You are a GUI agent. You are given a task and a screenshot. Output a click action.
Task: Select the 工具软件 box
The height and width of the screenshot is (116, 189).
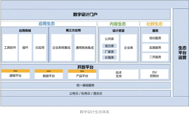tap(10, 48)
